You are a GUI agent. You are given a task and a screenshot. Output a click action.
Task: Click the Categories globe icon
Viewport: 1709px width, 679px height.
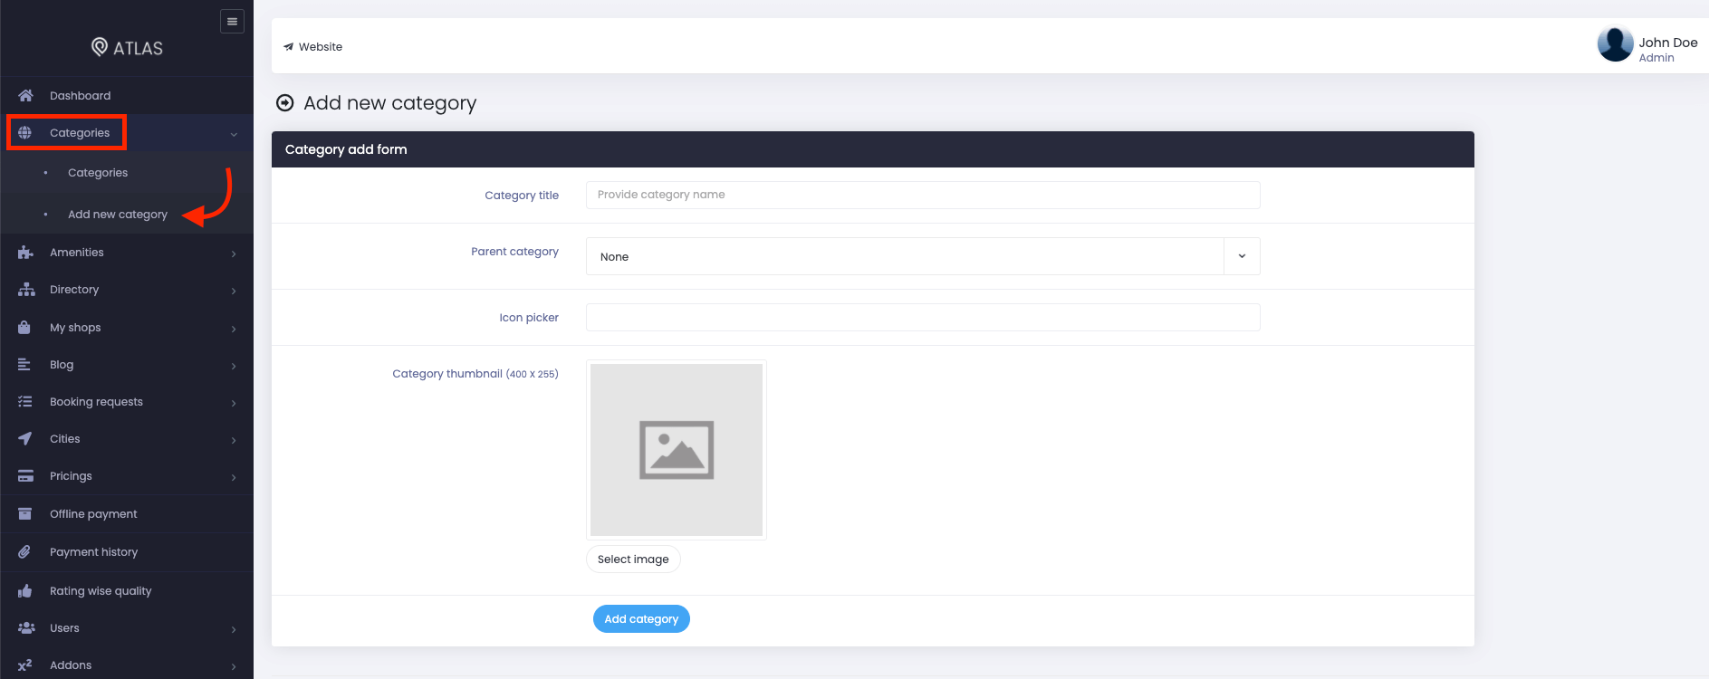[25, 132]
